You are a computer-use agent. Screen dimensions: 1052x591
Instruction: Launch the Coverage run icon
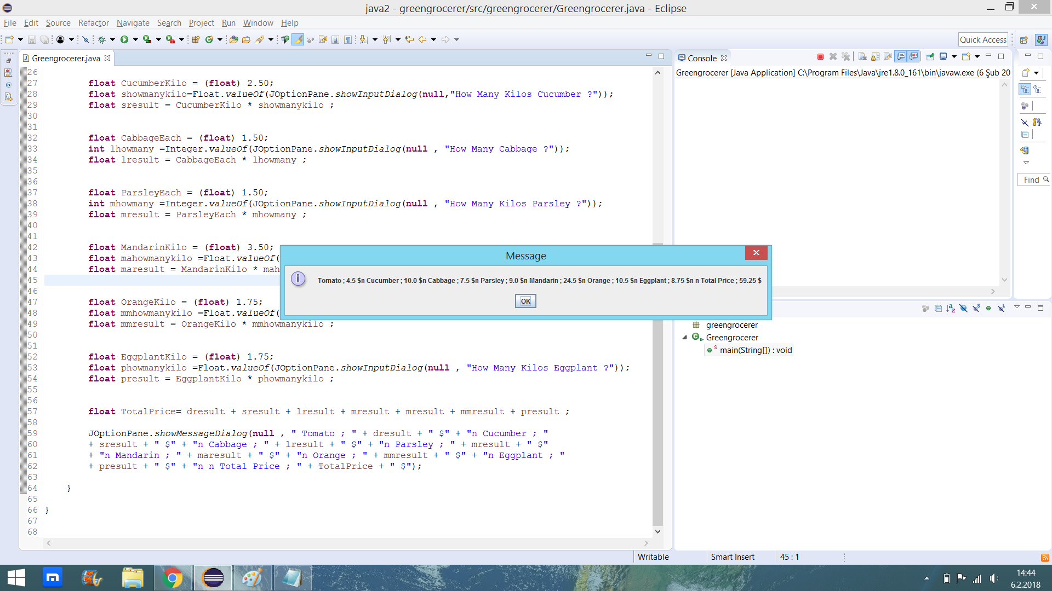click(x=147, y=39)
